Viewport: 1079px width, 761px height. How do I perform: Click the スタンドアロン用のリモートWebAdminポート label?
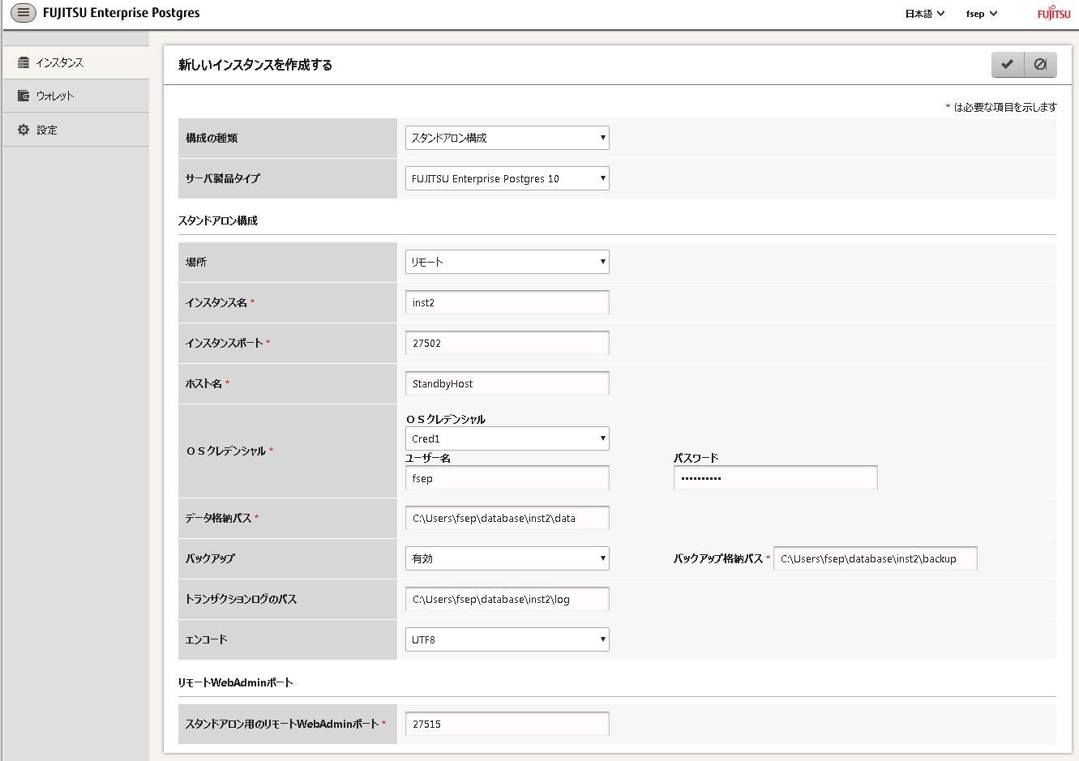click(282, 724)
